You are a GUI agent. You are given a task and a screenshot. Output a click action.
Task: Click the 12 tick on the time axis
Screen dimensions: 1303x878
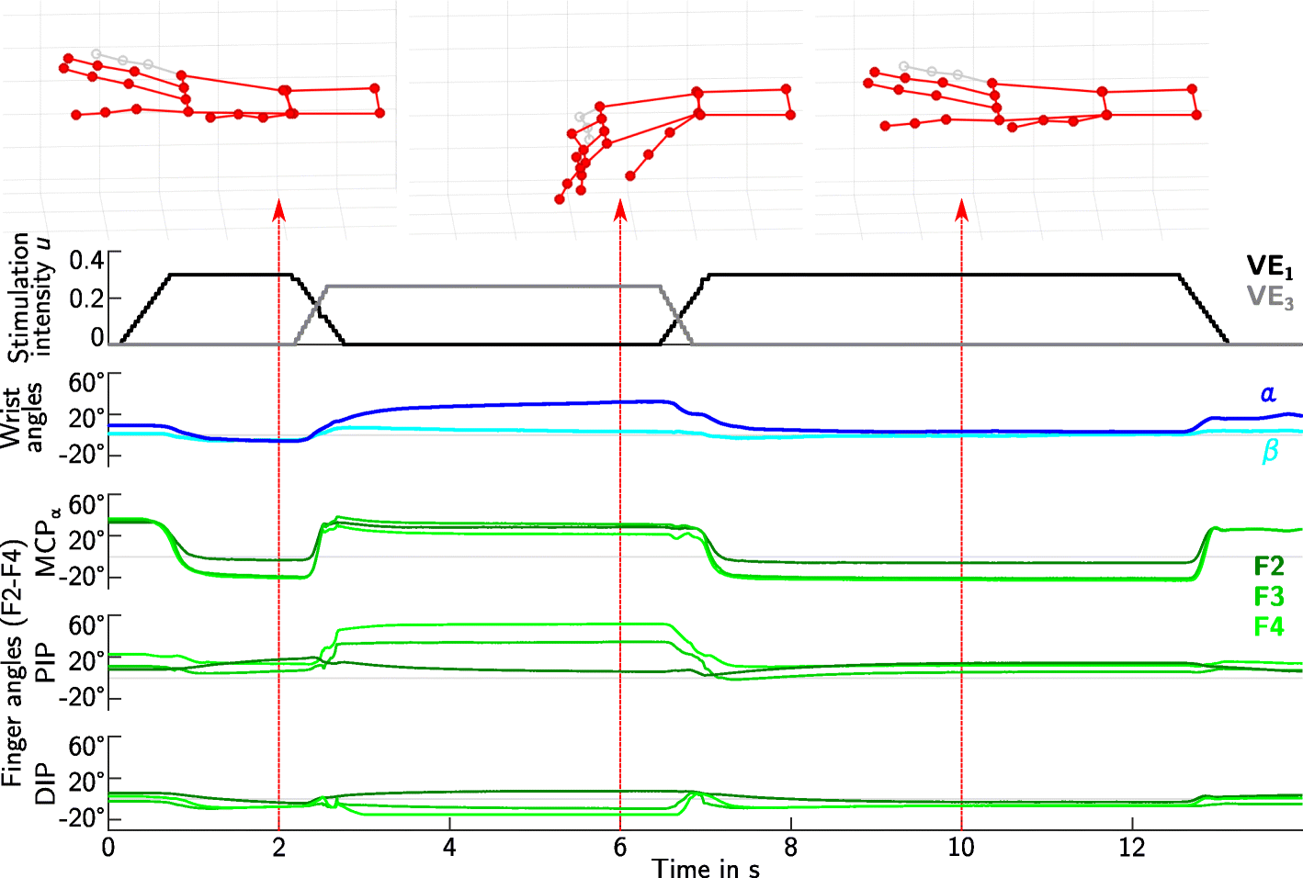[x=1132, y=847]
